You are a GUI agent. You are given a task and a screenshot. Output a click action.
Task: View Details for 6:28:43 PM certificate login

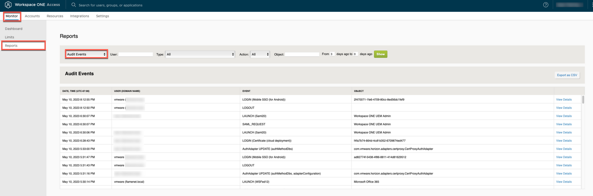564,141
